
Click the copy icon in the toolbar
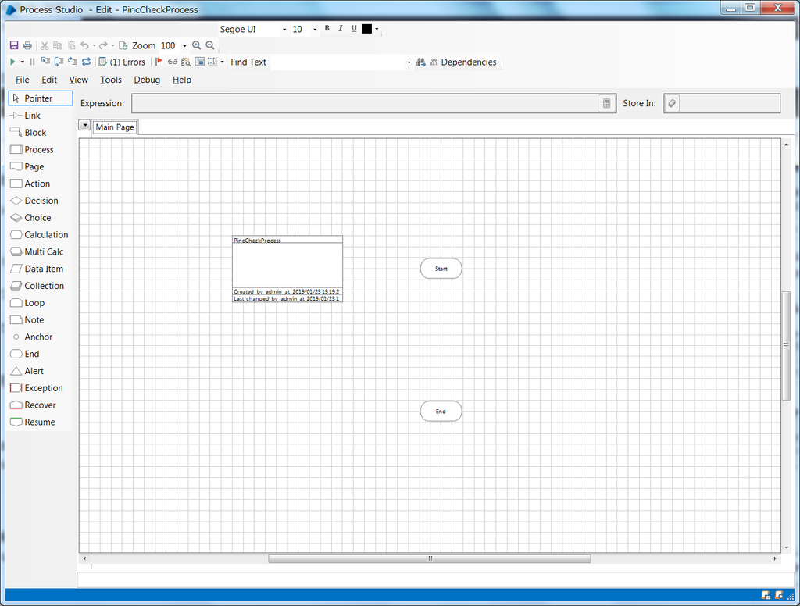58,45
